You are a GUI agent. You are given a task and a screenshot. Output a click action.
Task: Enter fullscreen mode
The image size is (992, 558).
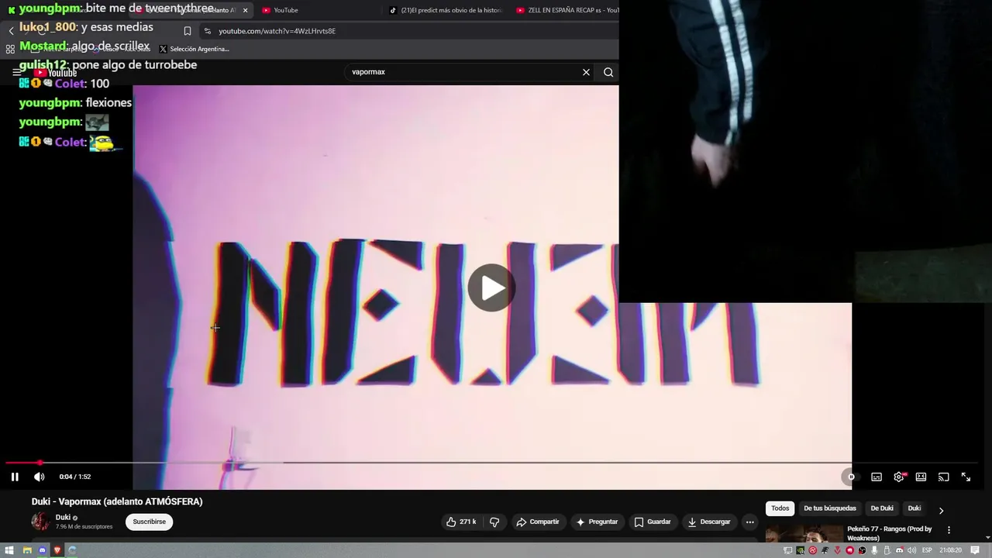coord(966,477)
